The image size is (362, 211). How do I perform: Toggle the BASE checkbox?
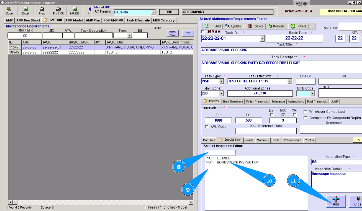click(203, 32)
